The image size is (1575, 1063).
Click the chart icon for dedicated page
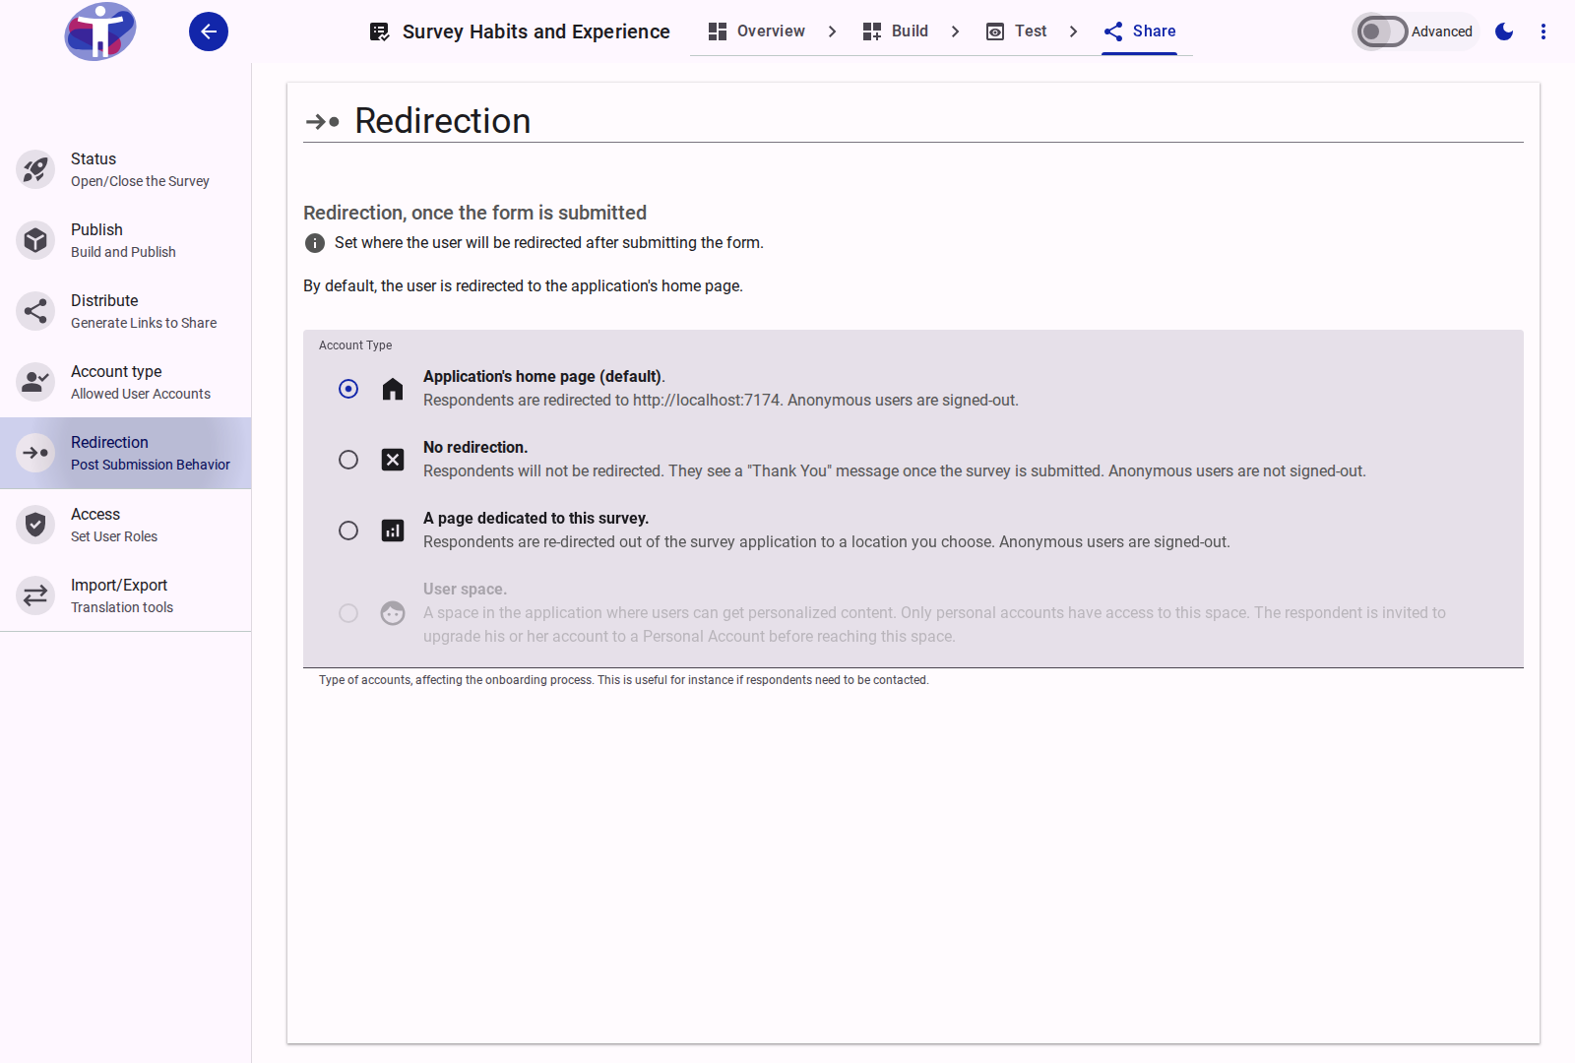coord(393,531)
